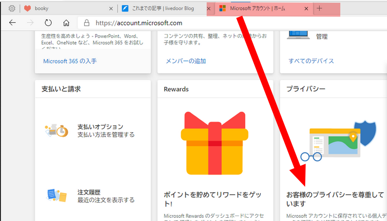
Task: Open the メンバーの追加 link
Action: point(186,61)
